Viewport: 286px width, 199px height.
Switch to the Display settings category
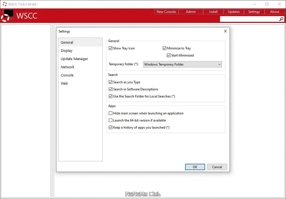[80, 50]
